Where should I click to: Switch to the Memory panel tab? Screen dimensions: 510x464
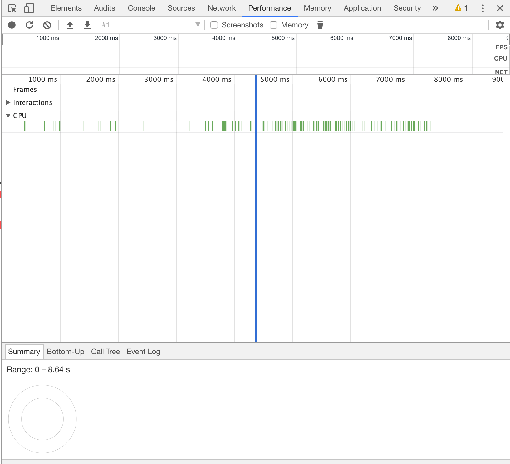(x=317, y=8)
